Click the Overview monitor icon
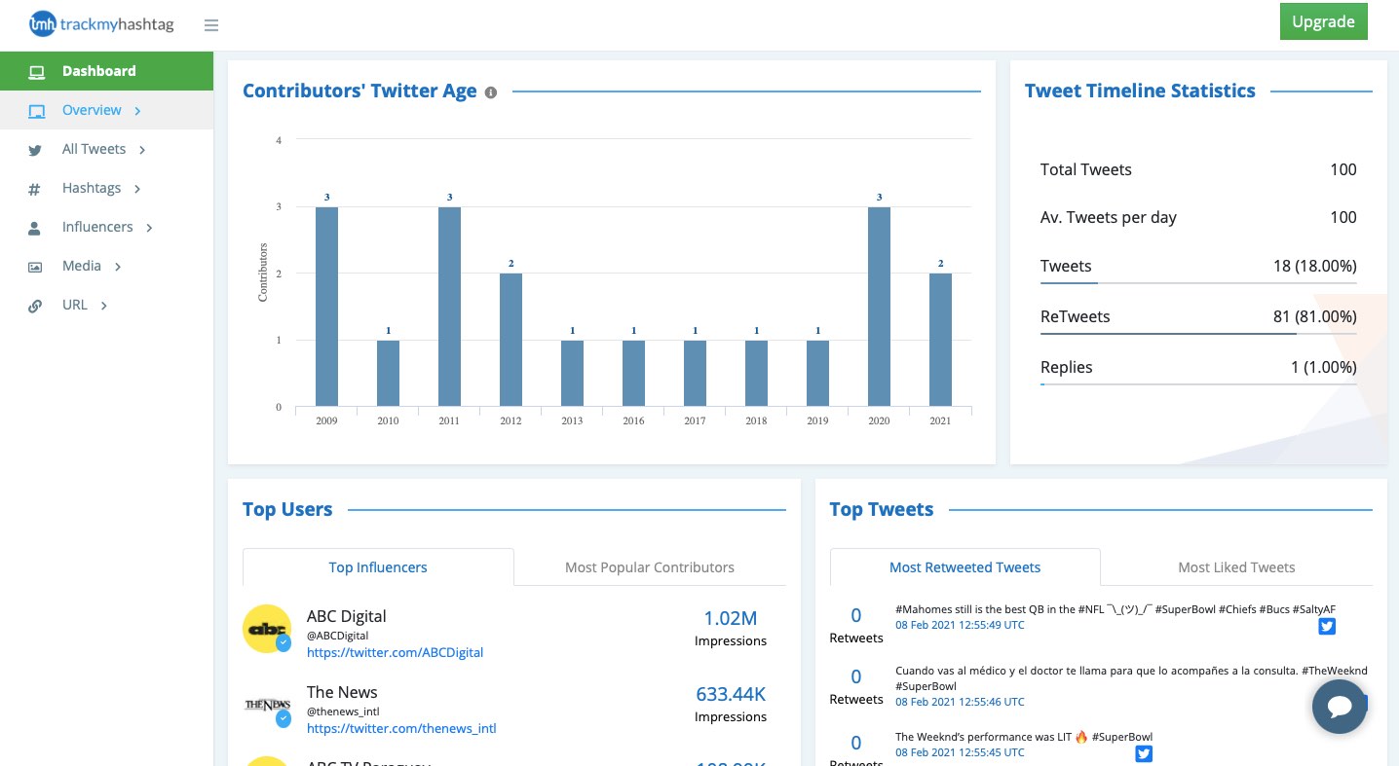This screenshot has width=1399, height=766. coord(37,110)
